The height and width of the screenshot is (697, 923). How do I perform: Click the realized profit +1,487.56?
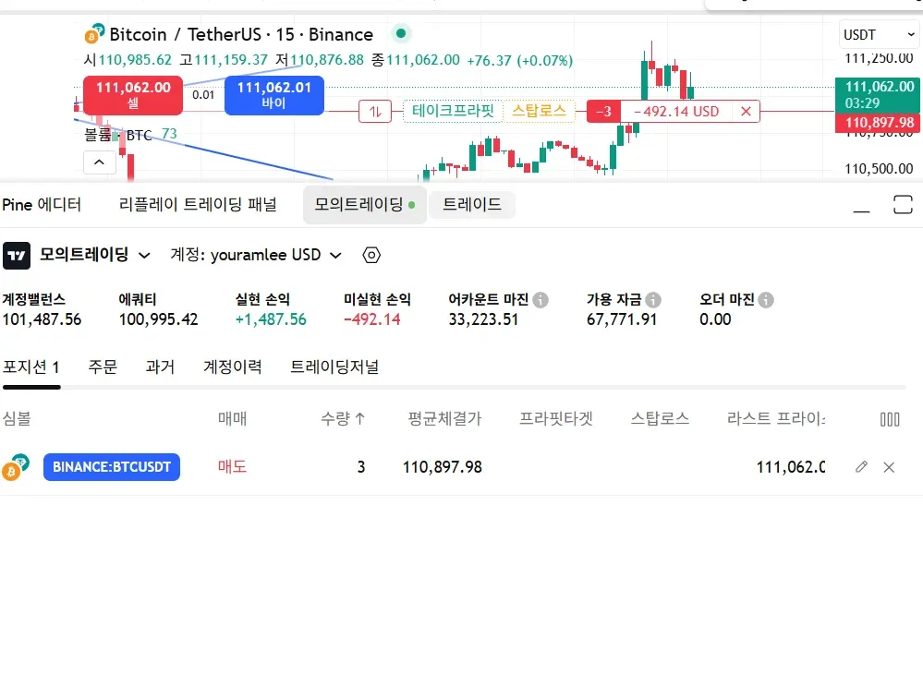coord(271,319)
